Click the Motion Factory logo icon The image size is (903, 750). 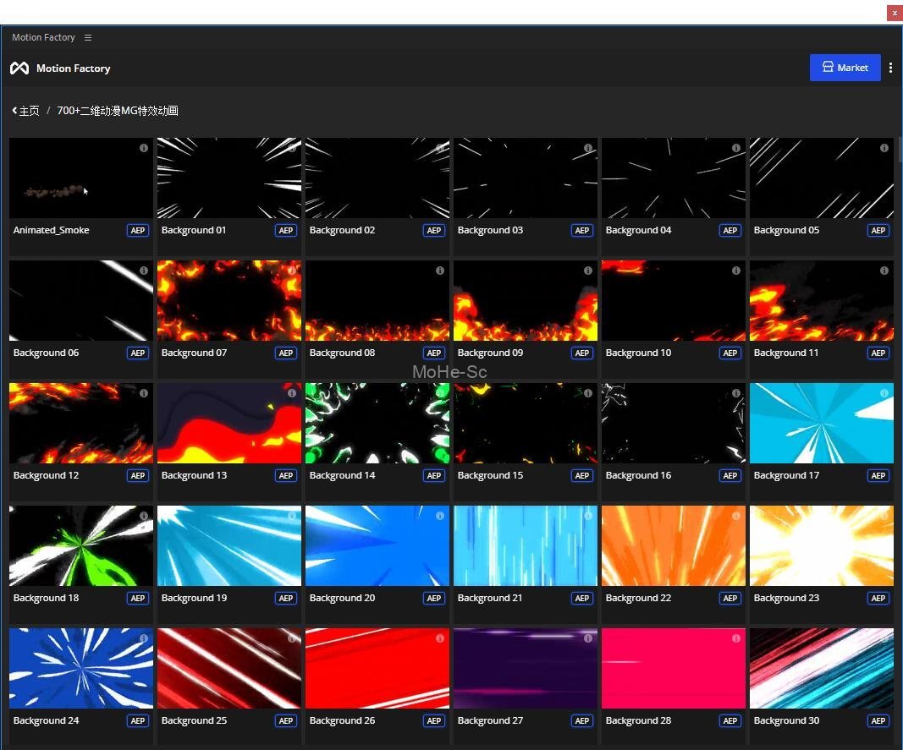[19, 68]
